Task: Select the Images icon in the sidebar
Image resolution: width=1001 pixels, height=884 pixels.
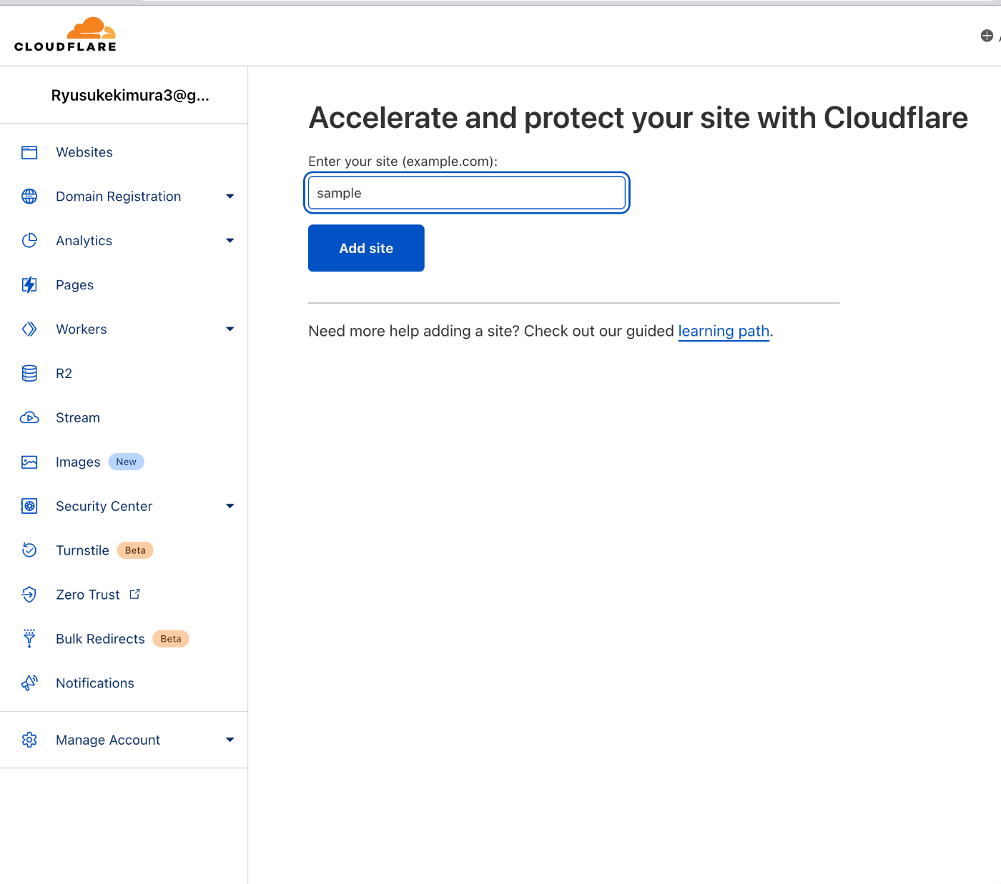Action: pos(29,462)
